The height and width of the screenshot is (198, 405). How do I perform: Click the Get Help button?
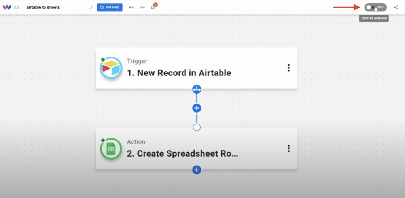(x=110, y=7)
